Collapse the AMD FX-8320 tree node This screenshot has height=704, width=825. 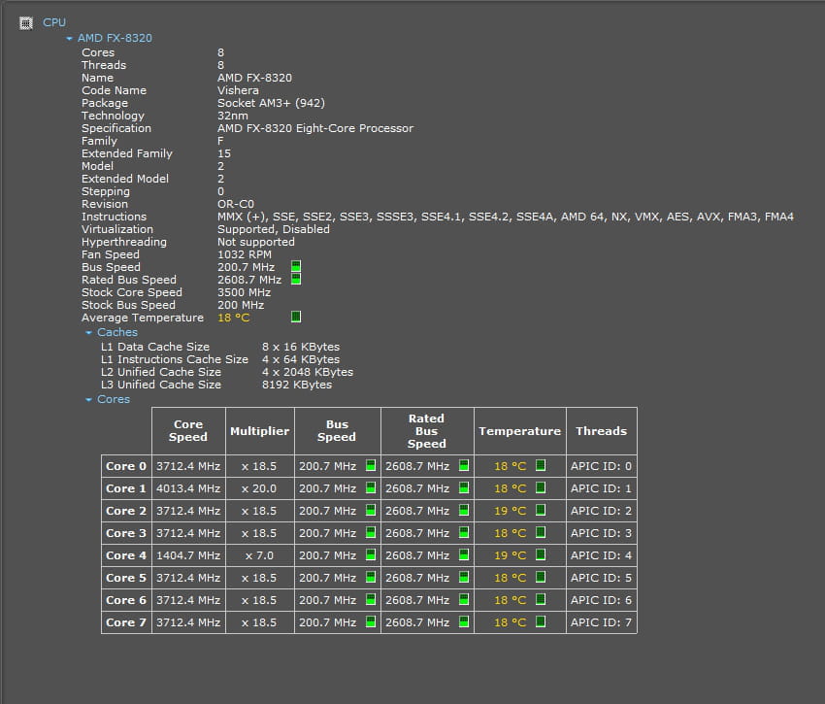[70, 39]
